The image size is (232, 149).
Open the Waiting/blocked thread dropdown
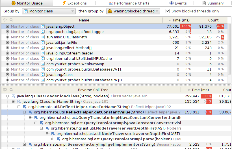coord(133,11)
